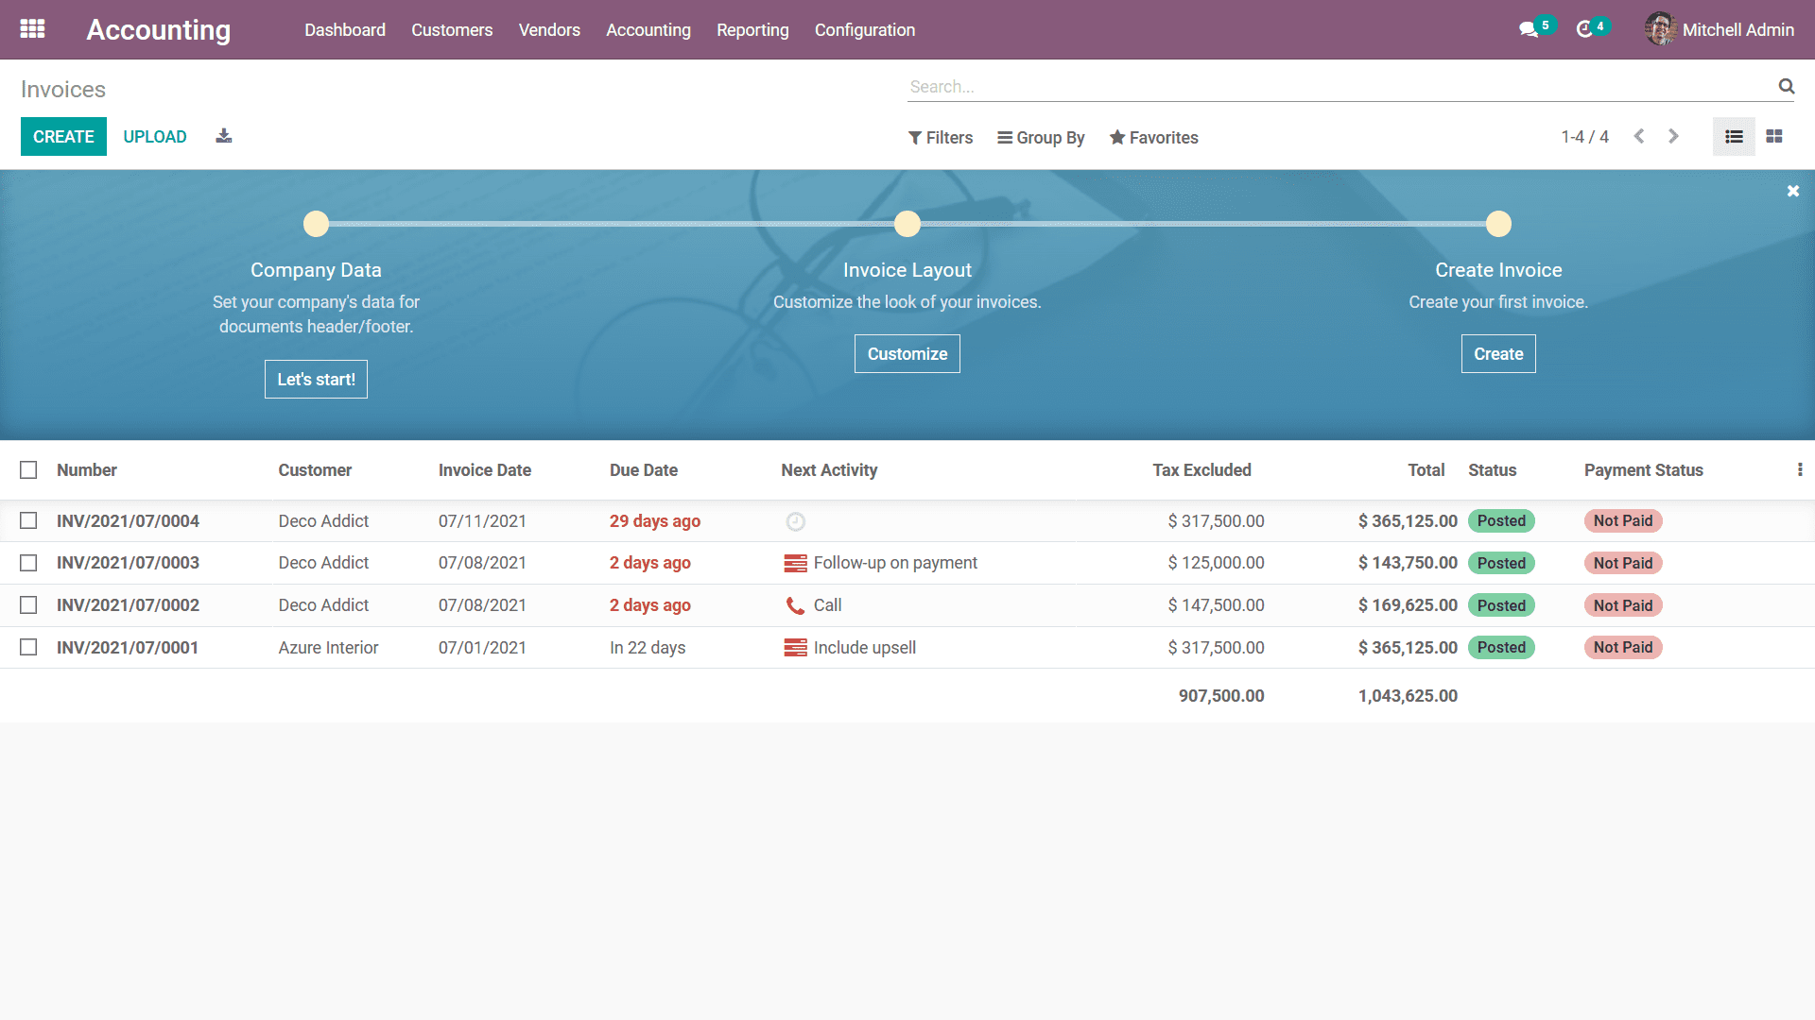
Task: Click the Accounting app title
Action: [159, 30]
